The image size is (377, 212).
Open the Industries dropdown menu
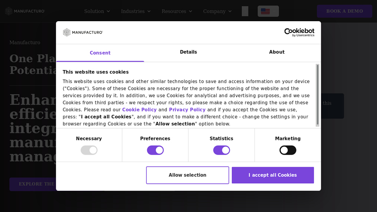pos(136,11)
